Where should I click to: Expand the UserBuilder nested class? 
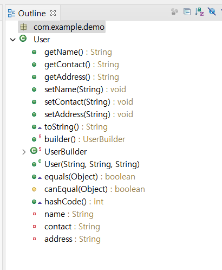[24, 152]
